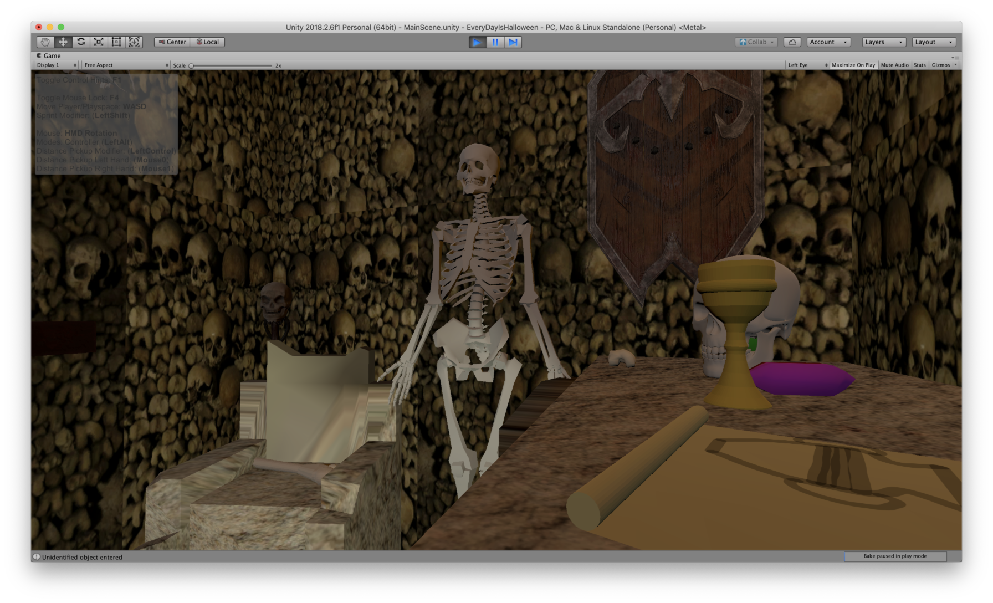Toggle Maximize On Play
The height and width of the screenshot is (603, 993).
click(853, 65)
